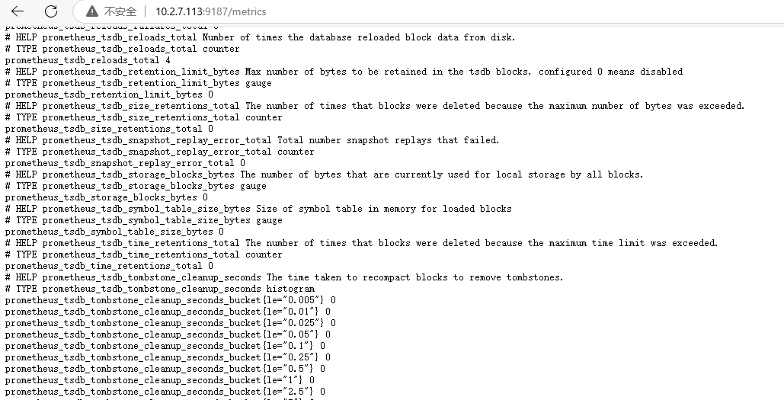Click the bucket line with le="0.1"
Viewport: 784px width, 400px height.
[165, 346]
